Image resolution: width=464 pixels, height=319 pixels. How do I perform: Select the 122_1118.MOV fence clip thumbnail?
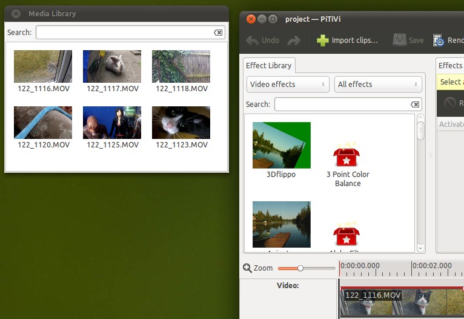[x=181, y=66]
